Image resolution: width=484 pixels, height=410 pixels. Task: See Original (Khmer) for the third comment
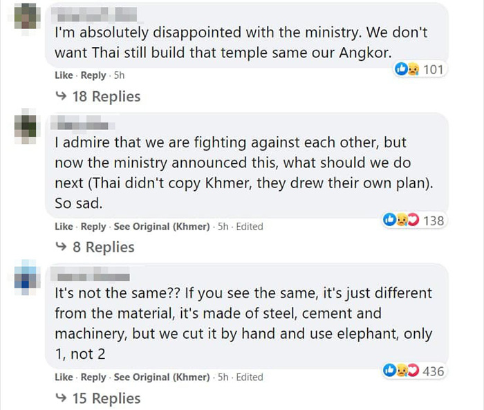(161, 377)
